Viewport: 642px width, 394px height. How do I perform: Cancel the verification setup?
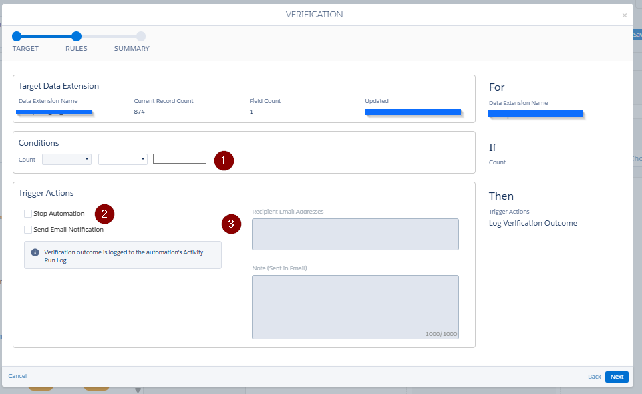pos(17,376)
